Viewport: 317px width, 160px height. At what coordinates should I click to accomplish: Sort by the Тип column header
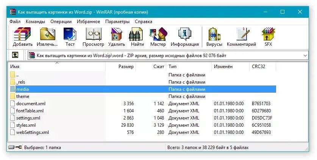click(189, 67)
